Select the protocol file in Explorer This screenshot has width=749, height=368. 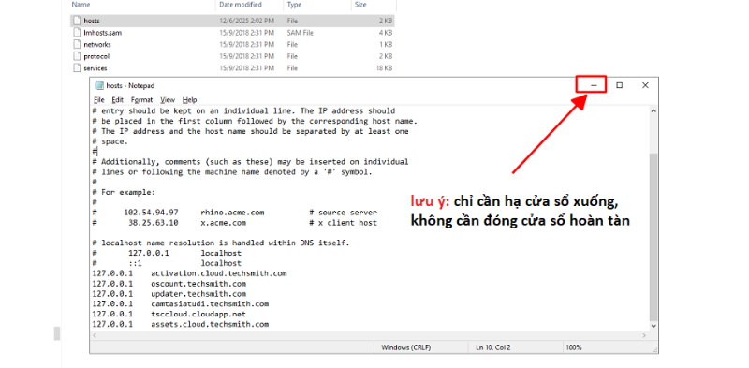coord(233,56)
